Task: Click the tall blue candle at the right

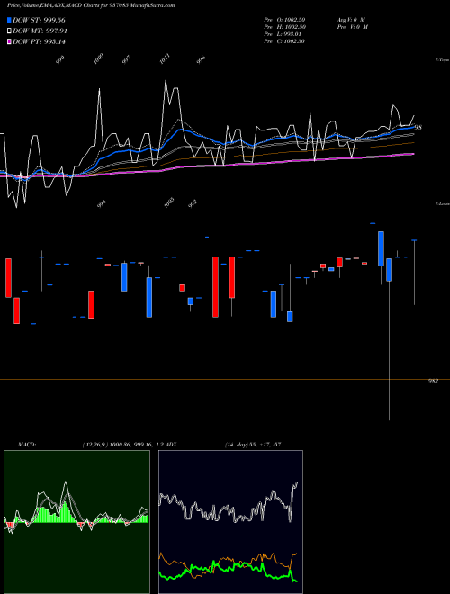Action: (381, 248)
